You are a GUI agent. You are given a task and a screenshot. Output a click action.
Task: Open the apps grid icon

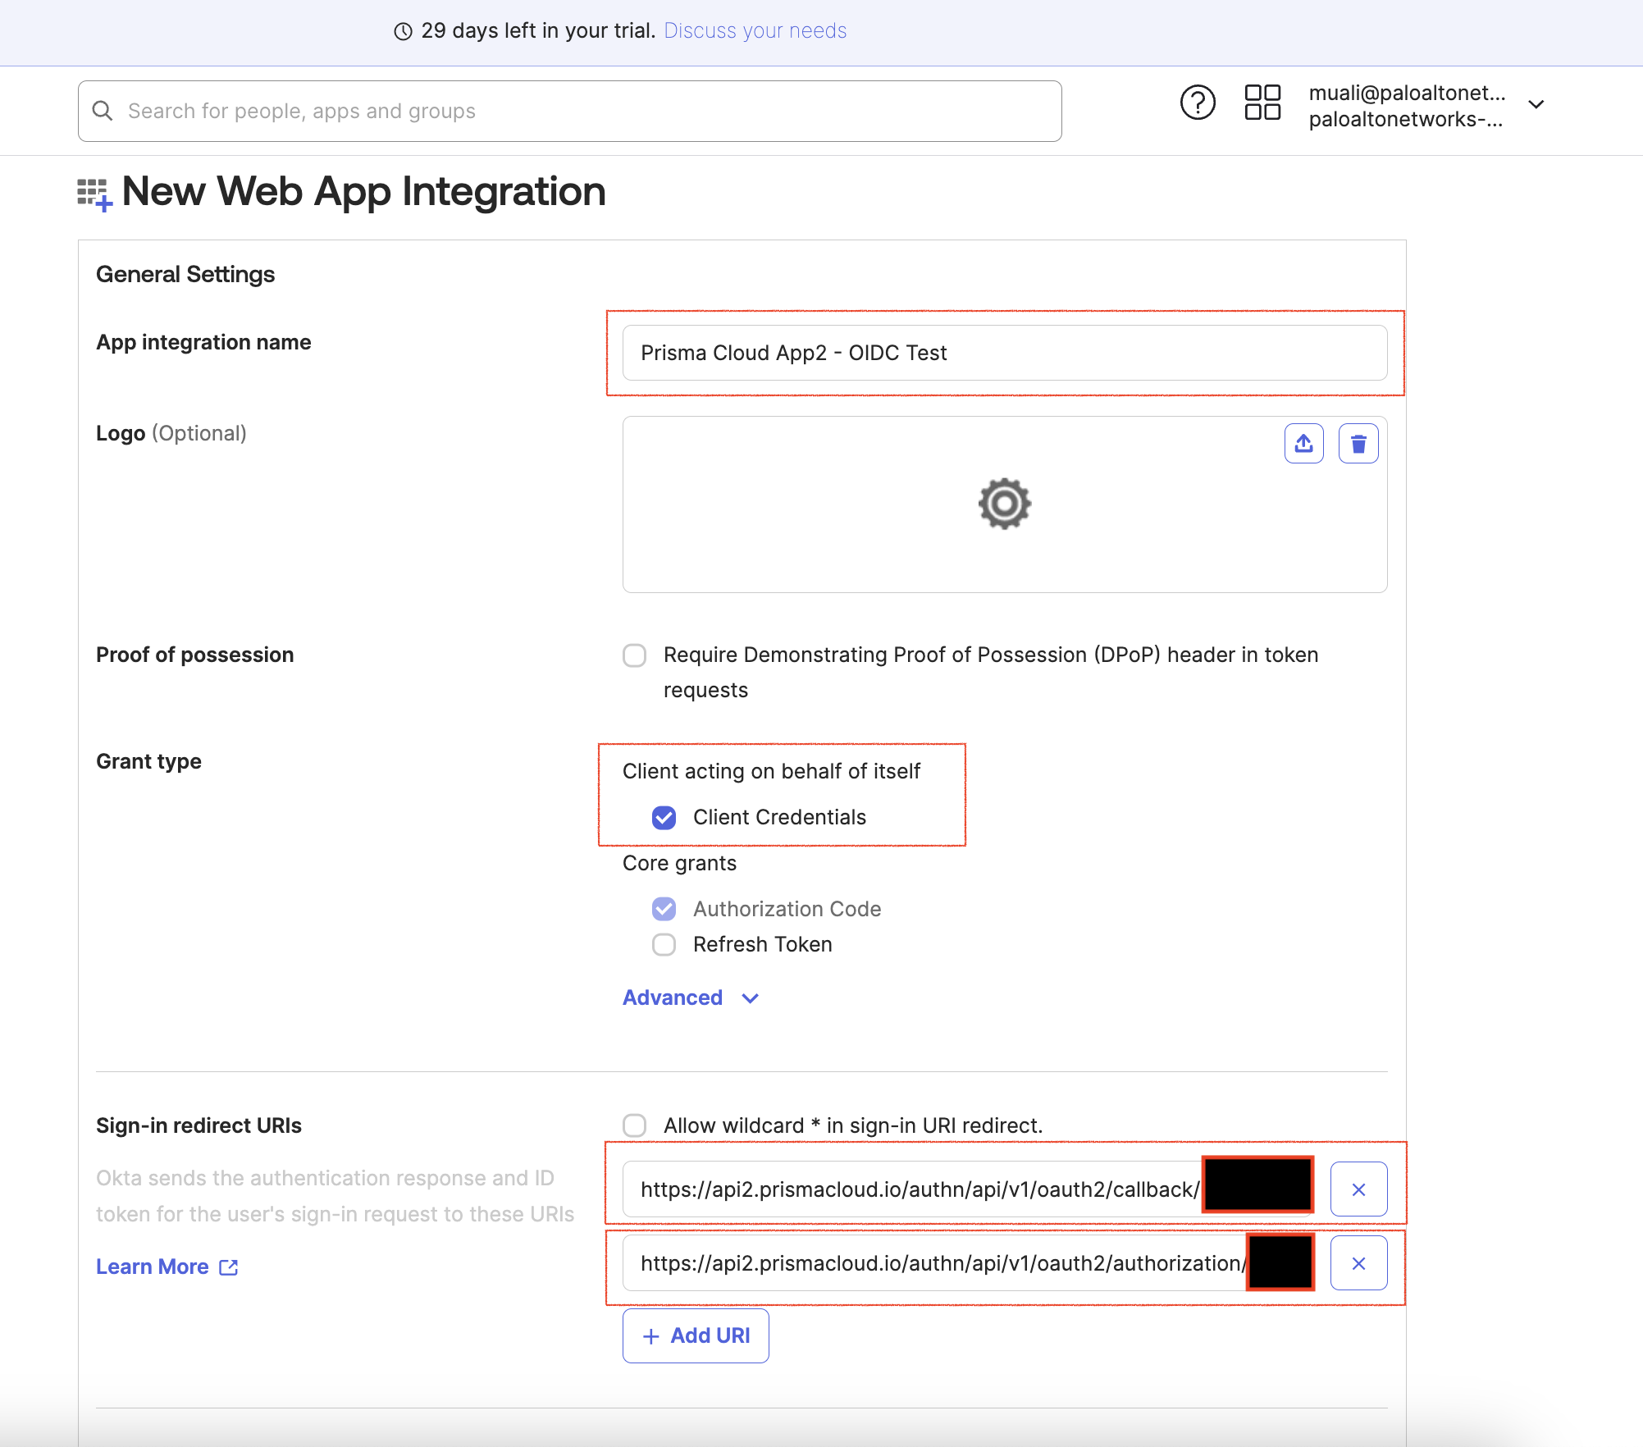tap(1262, 103)
